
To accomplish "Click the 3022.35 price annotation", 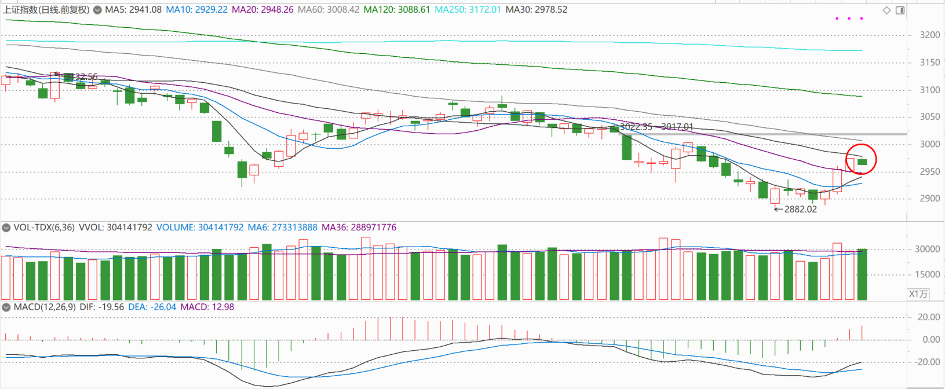I will click(x=636, y=127).
